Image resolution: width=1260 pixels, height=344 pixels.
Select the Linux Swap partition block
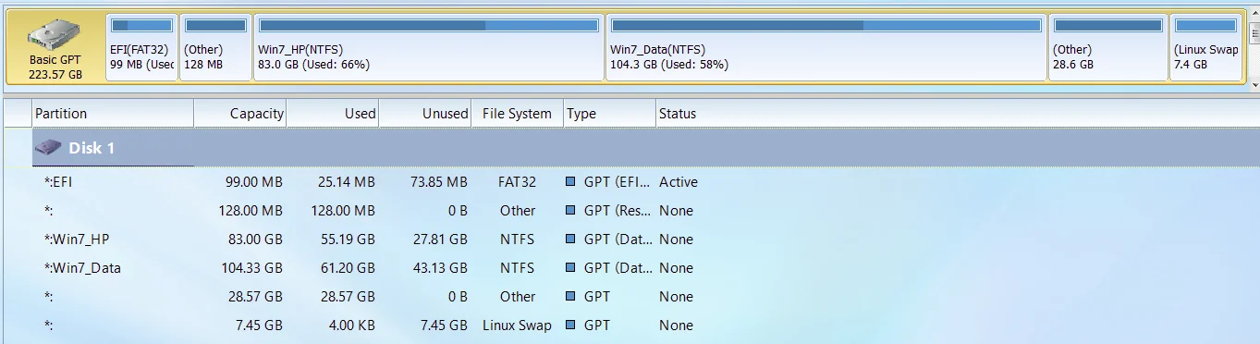(x=1205, y=47)
